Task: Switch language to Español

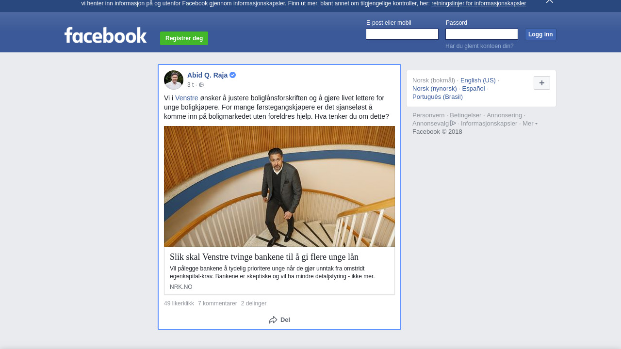Action: (474, 89)
